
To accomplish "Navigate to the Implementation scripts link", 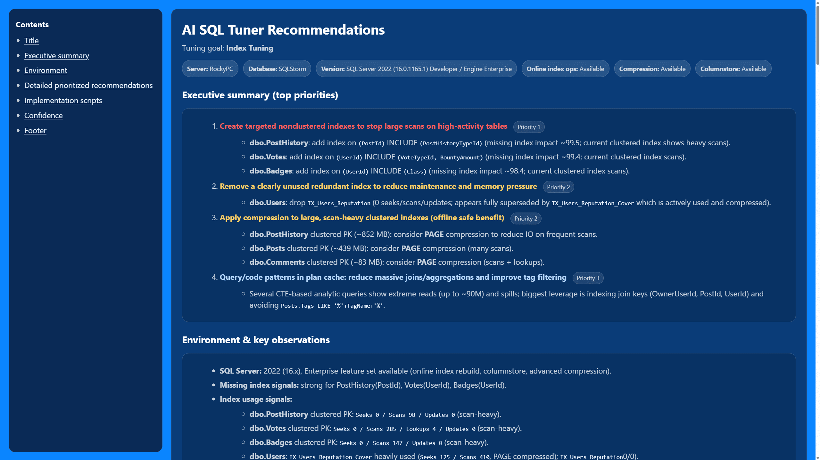I will click(x=63, y=101).
